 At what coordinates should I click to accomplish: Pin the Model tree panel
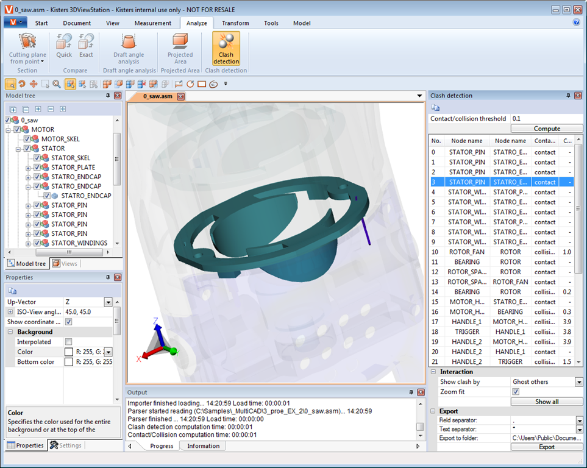pyautogui.click(x=108, y=96)
